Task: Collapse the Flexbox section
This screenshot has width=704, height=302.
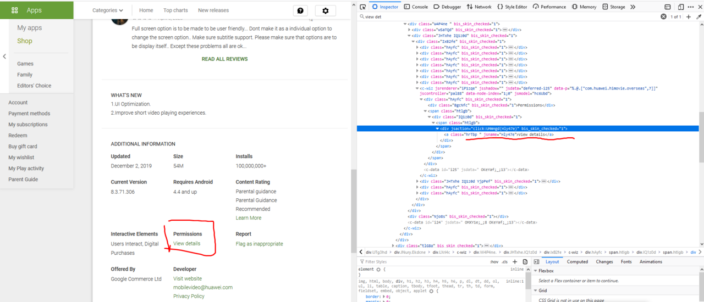Action: click(536, 271)
